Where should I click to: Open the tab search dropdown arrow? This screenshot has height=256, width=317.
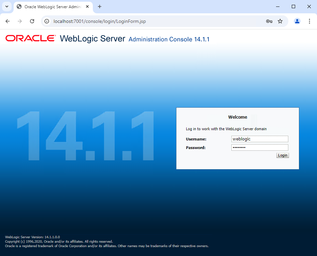[7, 6]
